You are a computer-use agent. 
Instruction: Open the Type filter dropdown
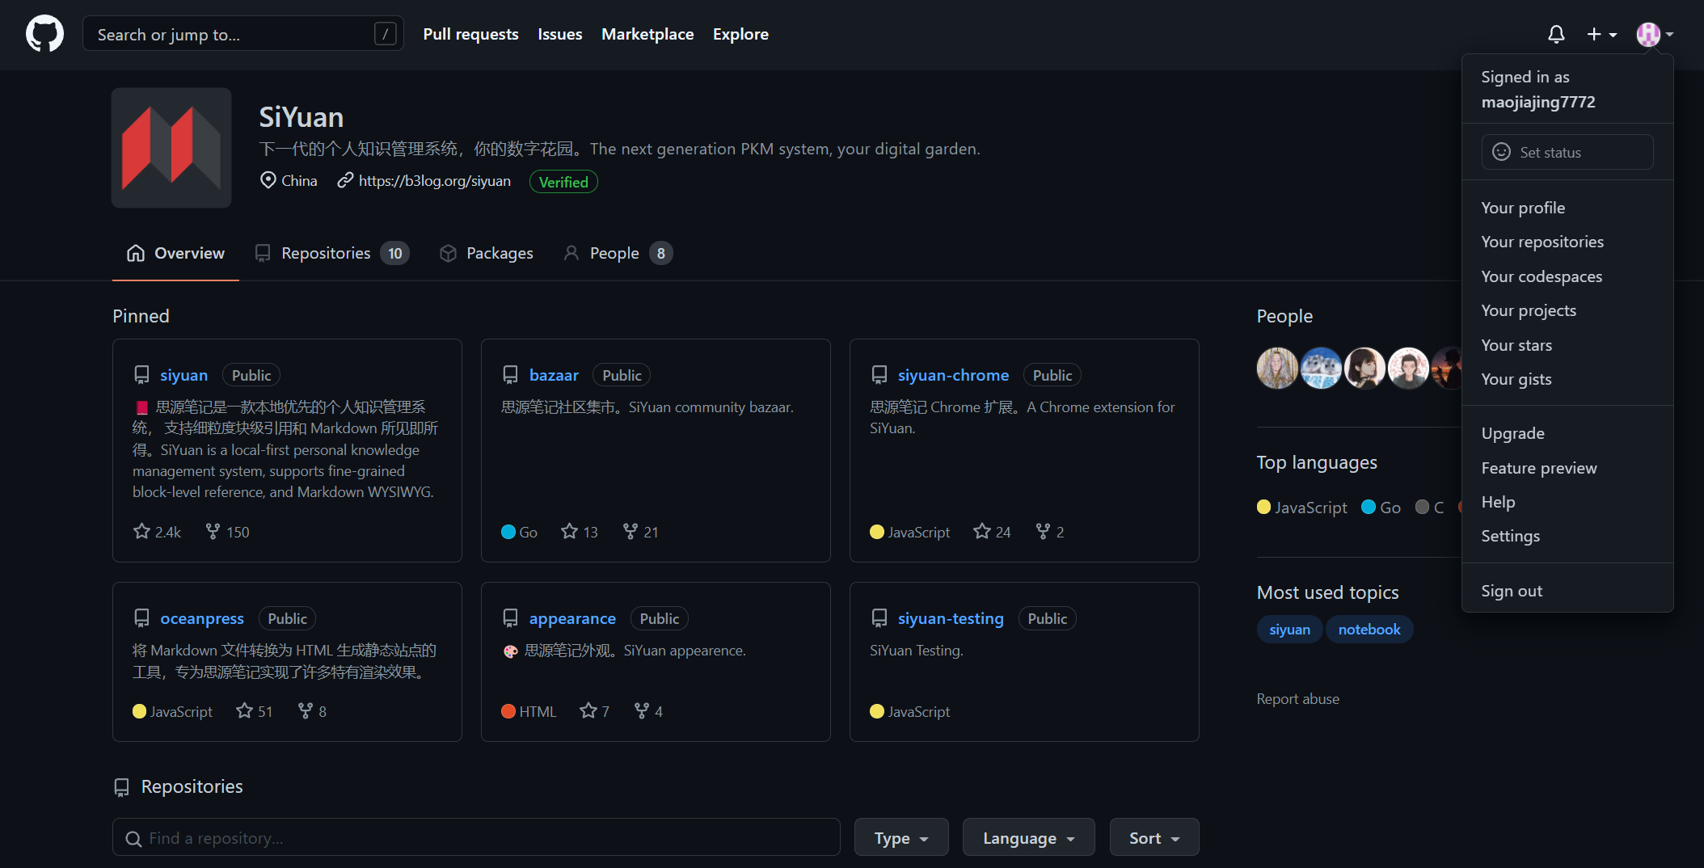(901, 837)
